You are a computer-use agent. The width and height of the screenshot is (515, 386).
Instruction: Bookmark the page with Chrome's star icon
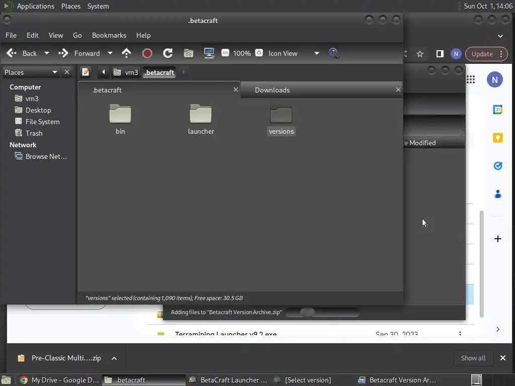(x=420, y=54)
